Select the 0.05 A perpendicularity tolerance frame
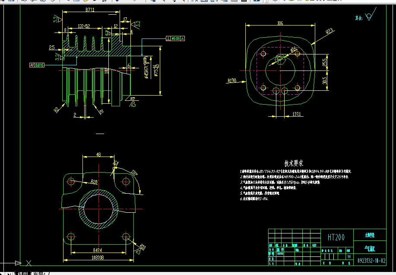This screenshot has width=396, height=275. 175,38
